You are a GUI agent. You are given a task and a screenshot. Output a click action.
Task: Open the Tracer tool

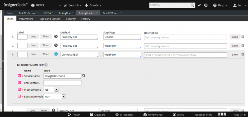tap(74, 115)
